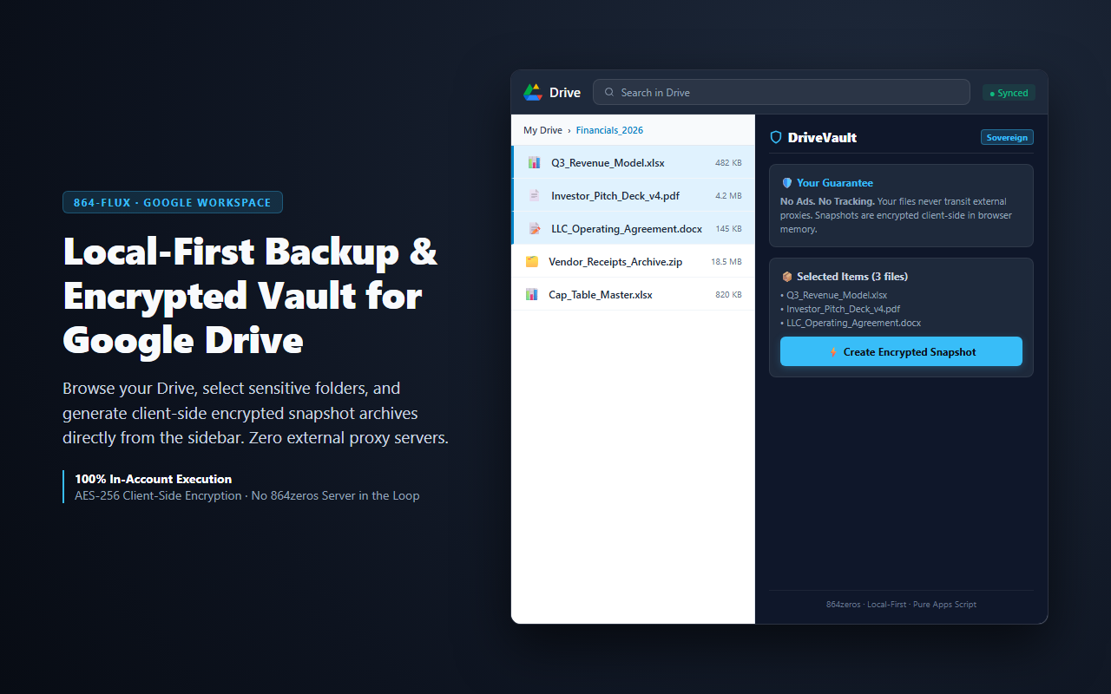The height and width of the screenshot is (694, 1111).
Task: Click the Your Guarantee shield icon
Action: point(787,183)
